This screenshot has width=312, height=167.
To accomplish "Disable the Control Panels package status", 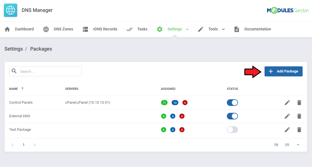I will tap(232, 103).
